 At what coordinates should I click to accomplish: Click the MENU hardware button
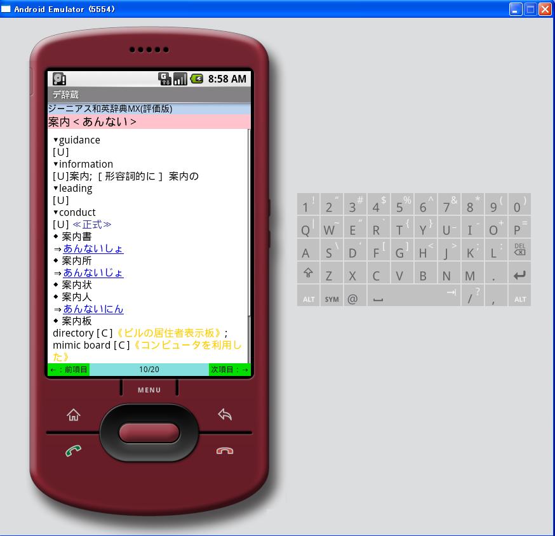pos(149,390)
